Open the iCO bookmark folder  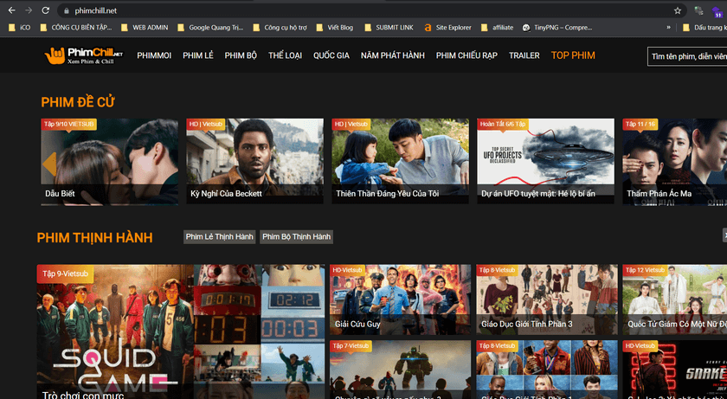click(x=19, y=28)
